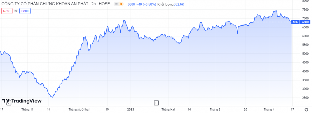Click the Tháng Mười hai axis label
312x113 pixels.
tap(79, 110)
